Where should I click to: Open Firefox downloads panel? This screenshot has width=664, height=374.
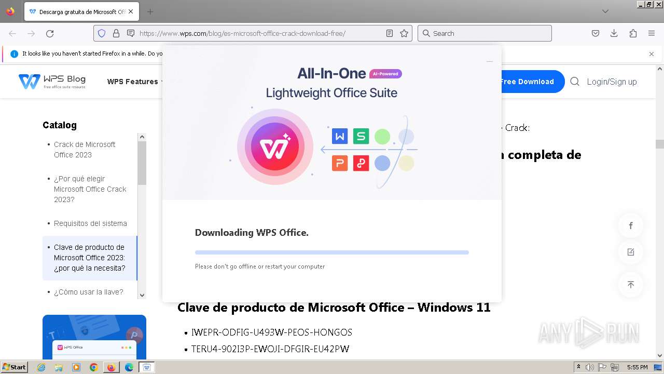[614, 33]
